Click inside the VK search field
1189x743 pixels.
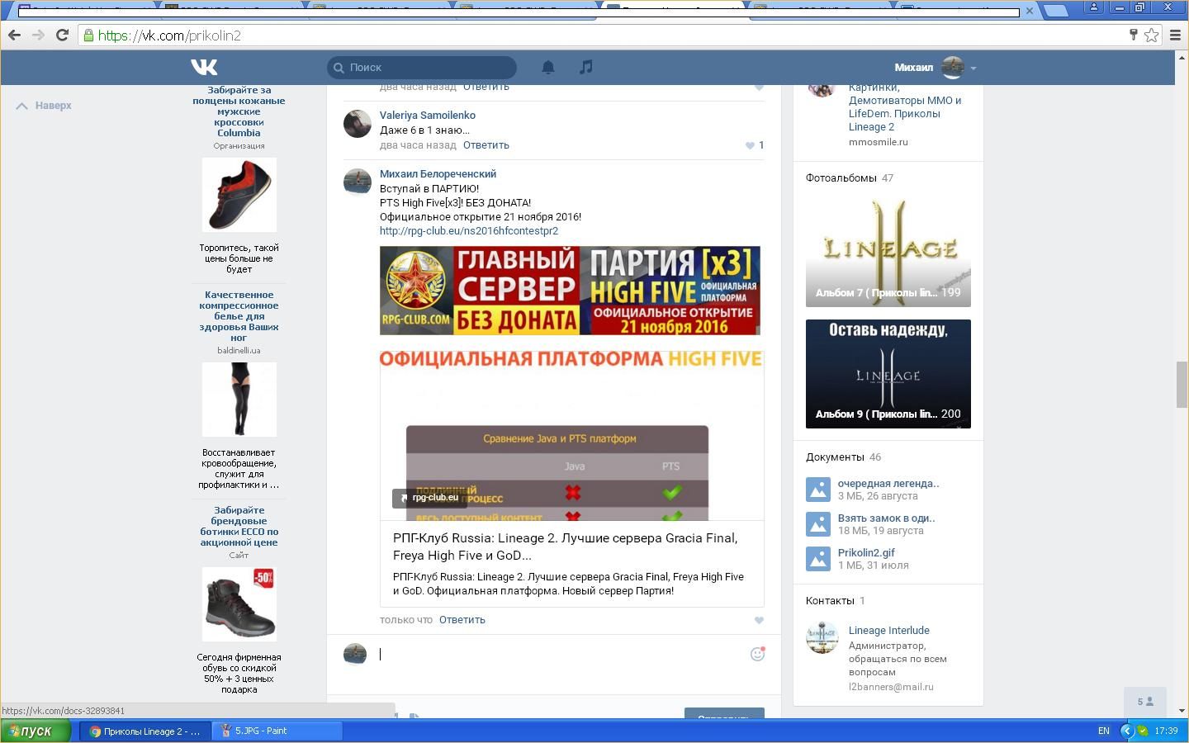click(x=422, y=67)
